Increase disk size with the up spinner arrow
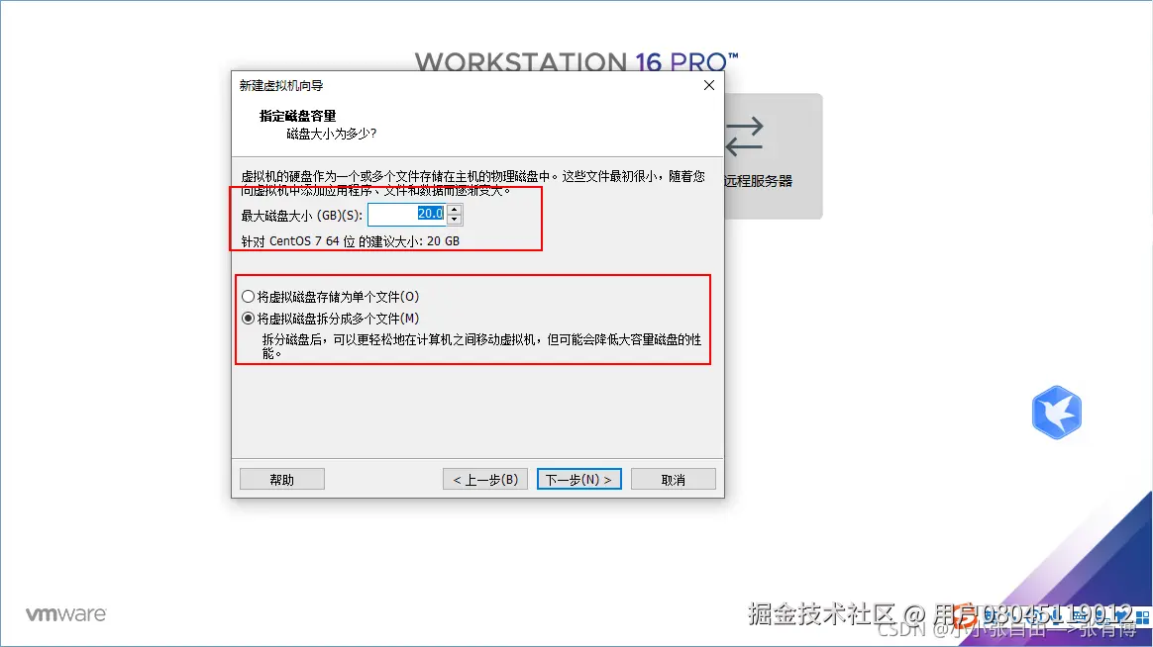Viewport: 1153px width, 647px height. tap(455, 210)
